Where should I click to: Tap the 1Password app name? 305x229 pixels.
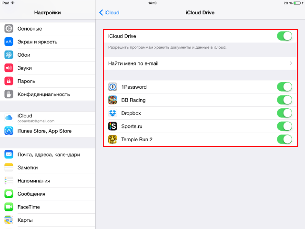134,87
